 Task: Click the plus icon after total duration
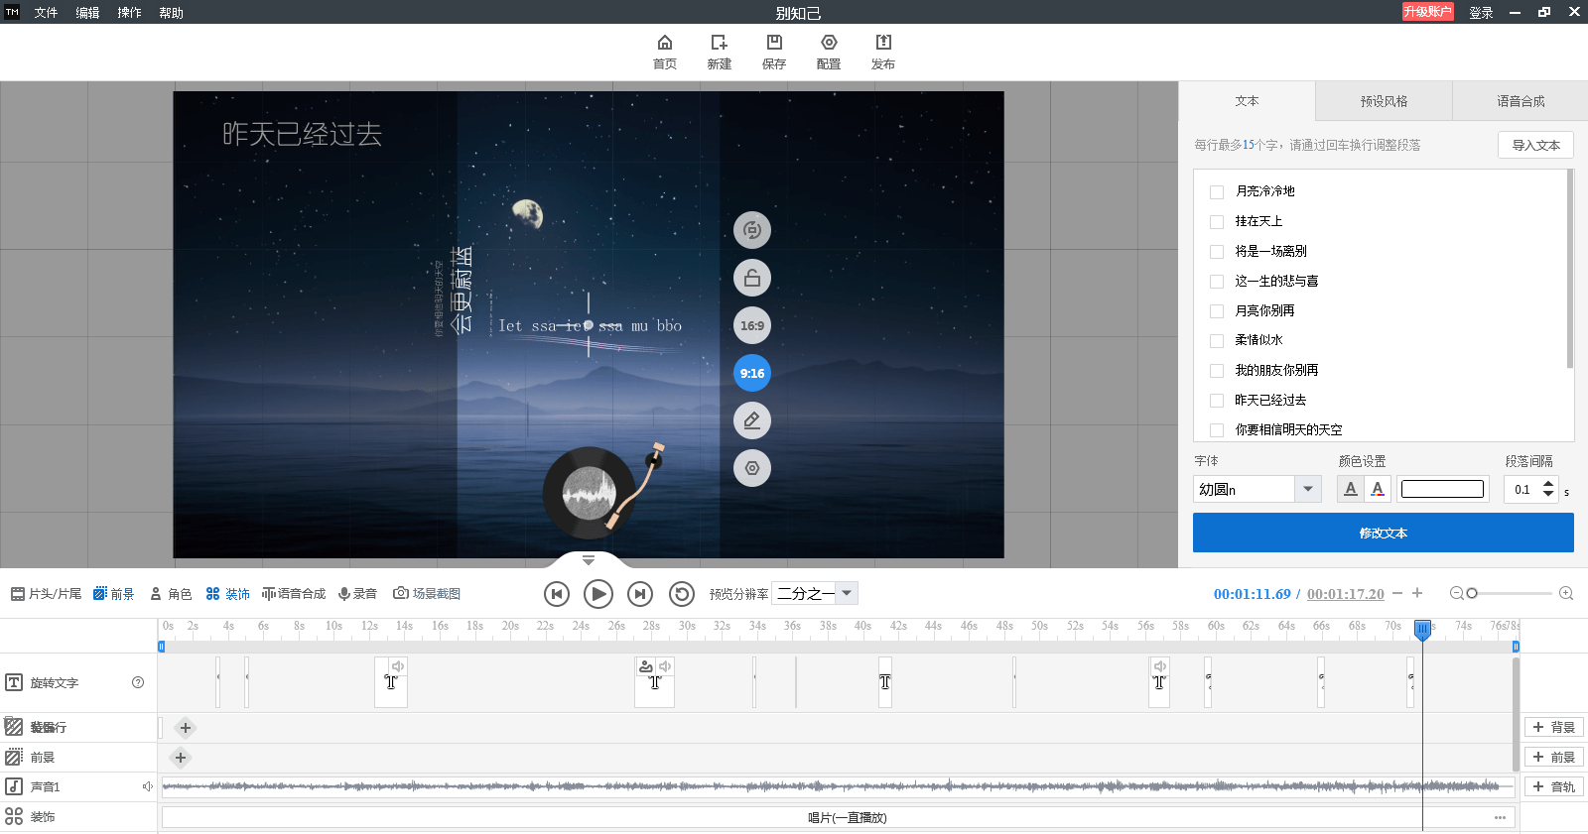pos(1417,593)
